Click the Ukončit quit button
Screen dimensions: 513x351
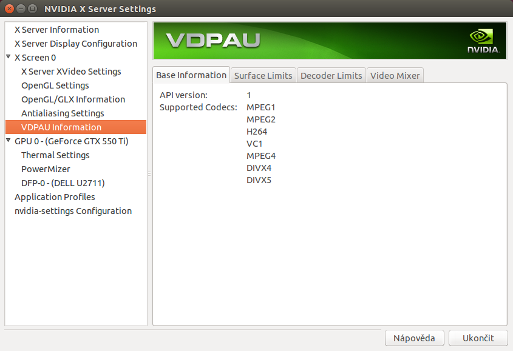(x=478, y=338)
